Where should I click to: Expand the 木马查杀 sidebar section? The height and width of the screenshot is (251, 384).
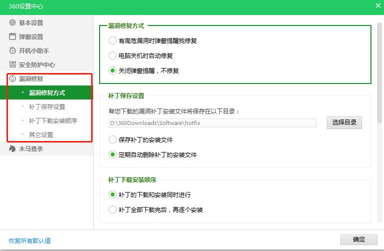tap(31, 148)
